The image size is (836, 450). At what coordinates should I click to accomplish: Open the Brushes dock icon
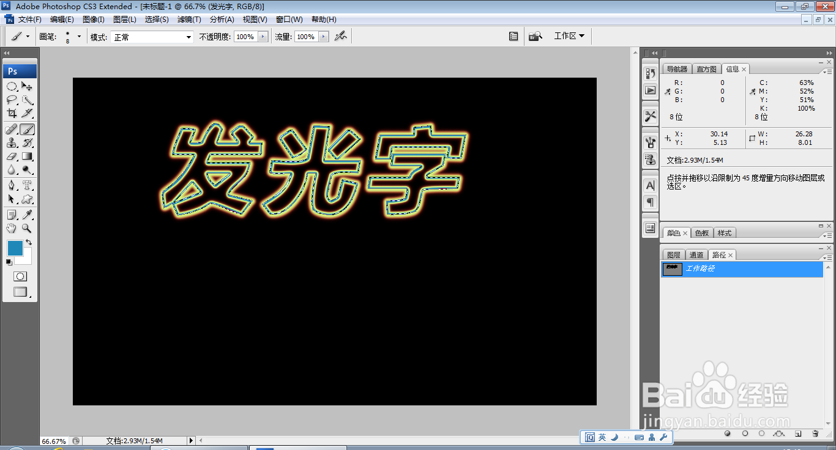[650, 142]
